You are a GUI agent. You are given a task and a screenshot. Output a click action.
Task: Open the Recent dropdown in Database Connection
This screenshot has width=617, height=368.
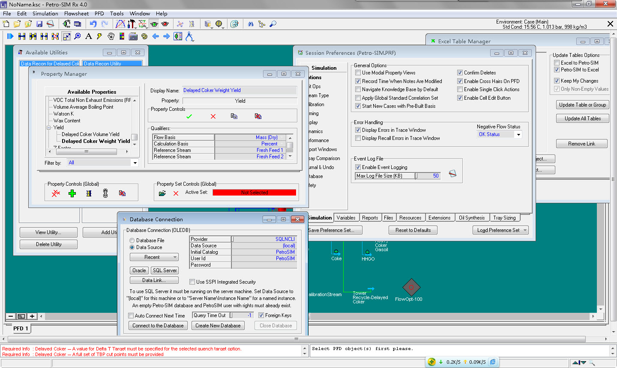click(x=154, y=257)
